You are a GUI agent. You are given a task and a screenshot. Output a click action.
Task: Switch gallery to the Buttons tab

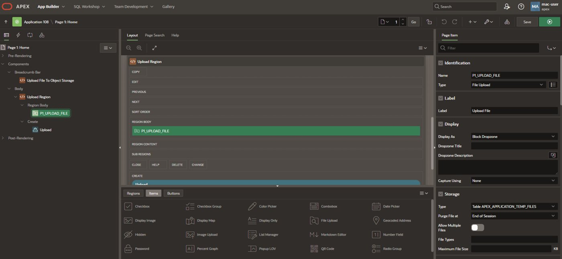(173, 194)
